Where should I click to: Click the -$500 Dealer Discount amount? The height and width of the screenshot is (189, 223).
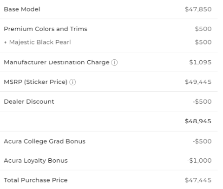click(x=202, y=101)
